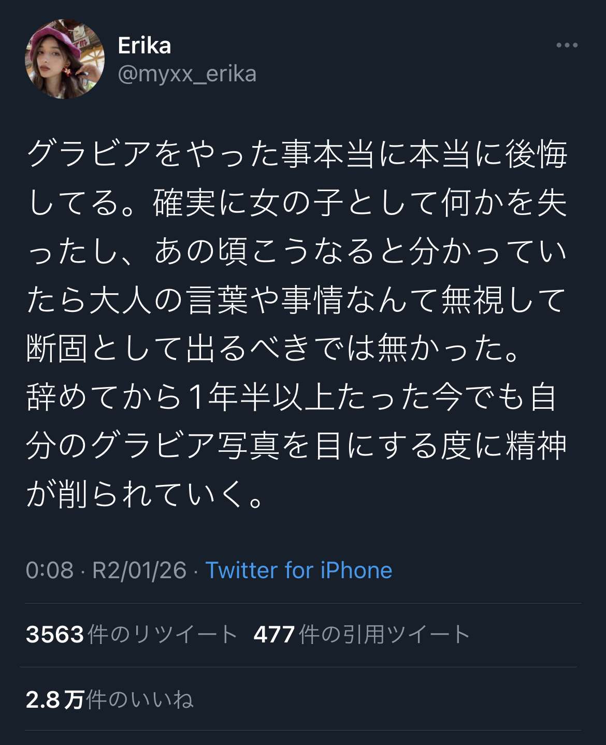Click tweet line starting たら大人の言葉
Image resolution: width=606 pixels, height=745 pixels.
point(297,300)
